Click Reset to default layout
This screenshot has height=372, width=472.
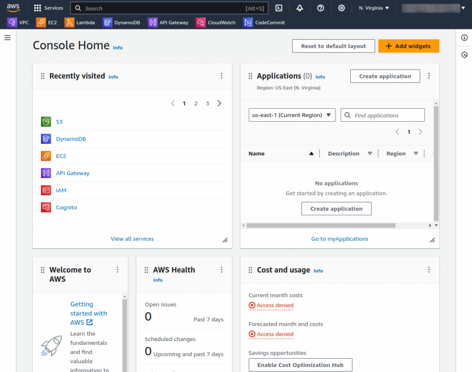pos(334,46)
